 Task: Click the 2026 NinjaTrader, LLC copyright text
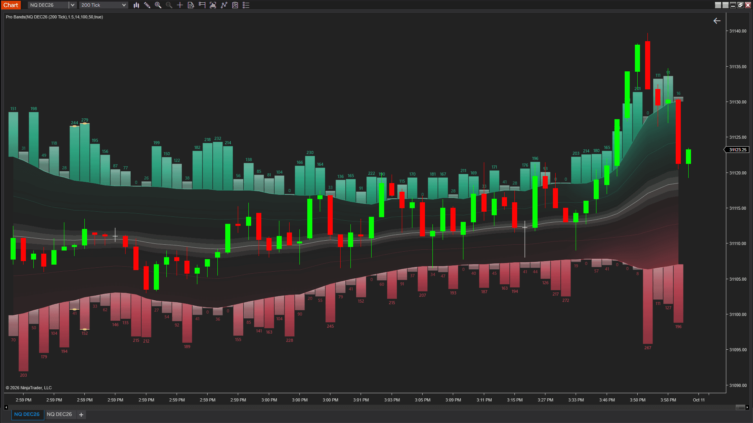click(29, 388)
